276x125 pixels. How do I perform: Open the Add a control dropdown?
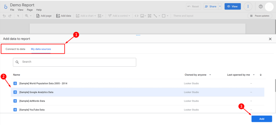point(119,16)
